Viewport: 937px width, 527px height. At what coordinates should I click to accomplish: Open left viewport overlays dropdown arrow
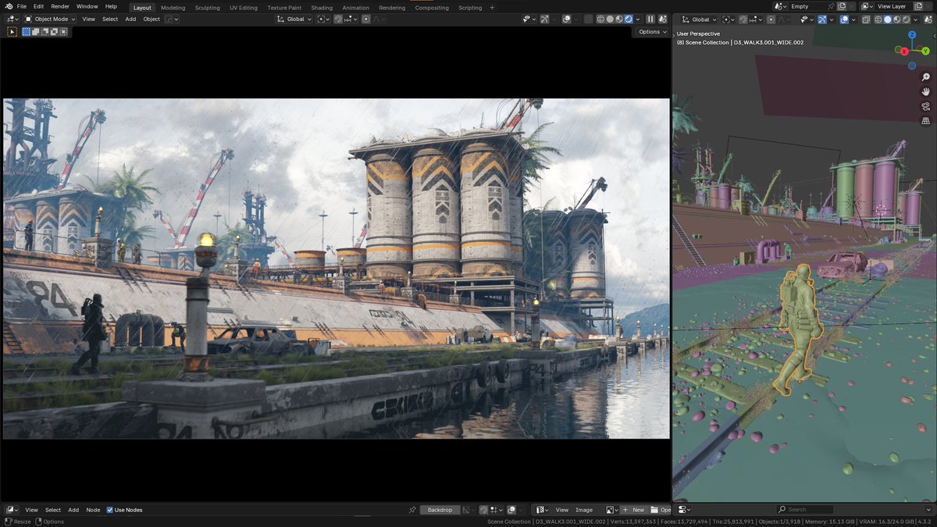pos(575,19)
